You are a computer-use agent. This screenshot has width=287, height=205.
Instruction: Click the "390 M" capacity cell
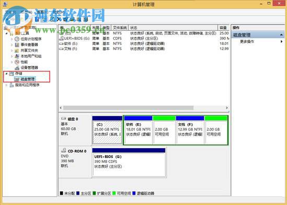point(224,39)
